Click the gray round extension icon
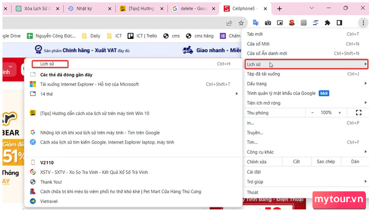Image resolution: width=369 pixels, height=213 pixels. point(304,23)
